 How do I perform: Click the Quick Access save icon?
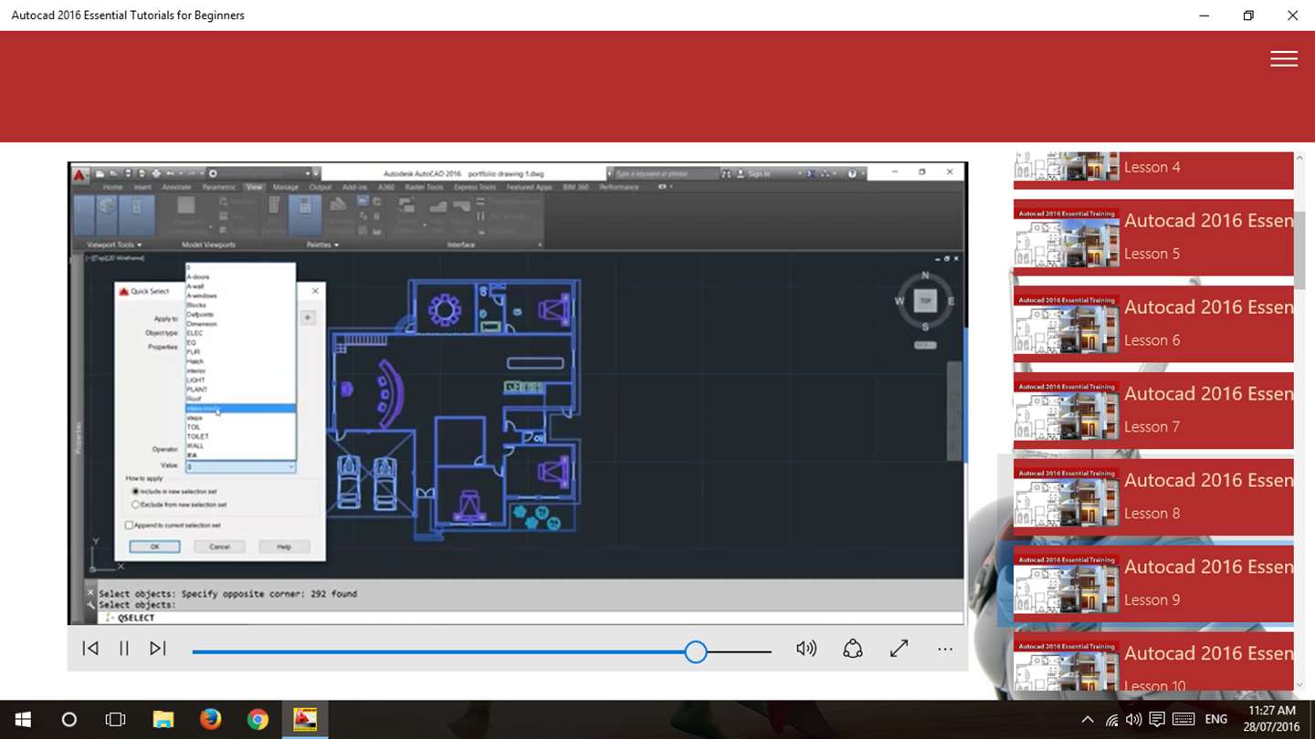point(128,173)
